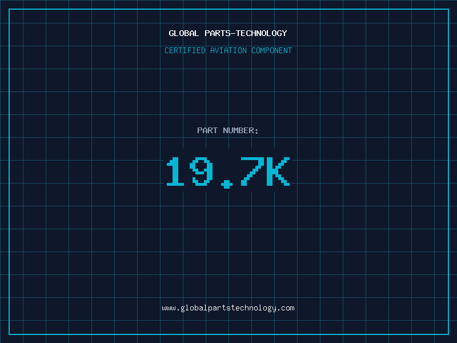Select the 19.7K part number value
The width and height of the screenshot is (457, 343).
tap(228, 171)
